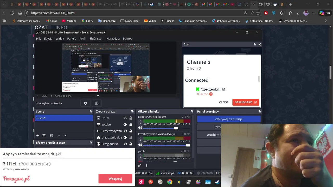Image resolution: width=333 pixels, height=187 pixels.
Task: Mute the Mikrofon/Wejście liniowe speaker icon
Action: [140, 128]
